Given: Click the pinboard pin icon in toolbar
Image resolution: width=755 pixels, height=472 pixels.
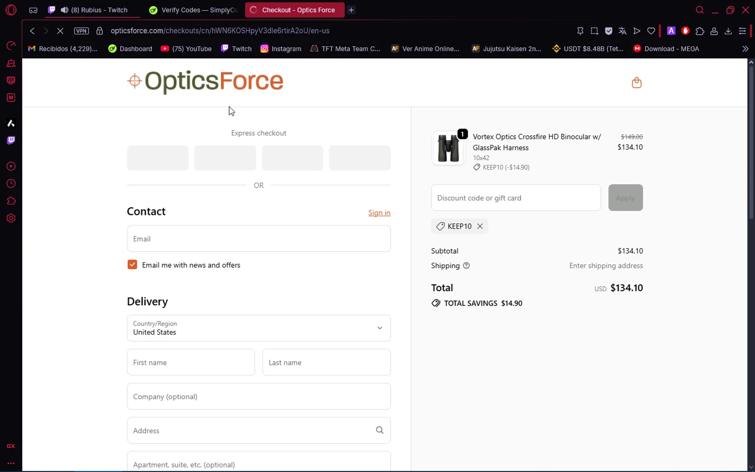Looking at the screenshot, I should (x=580, y=31).
